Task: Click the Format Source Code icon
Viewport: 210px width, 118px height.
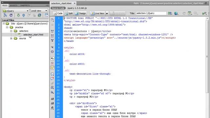Action: [52, 108]
